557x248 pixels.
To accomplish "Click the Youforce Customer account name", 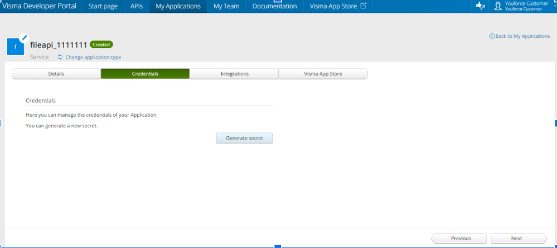I will tap(526, 3).
